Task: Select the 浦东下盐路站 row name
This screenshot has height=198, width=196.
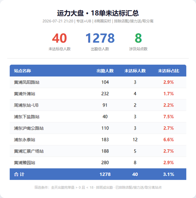Action: (x=27, y=117)
